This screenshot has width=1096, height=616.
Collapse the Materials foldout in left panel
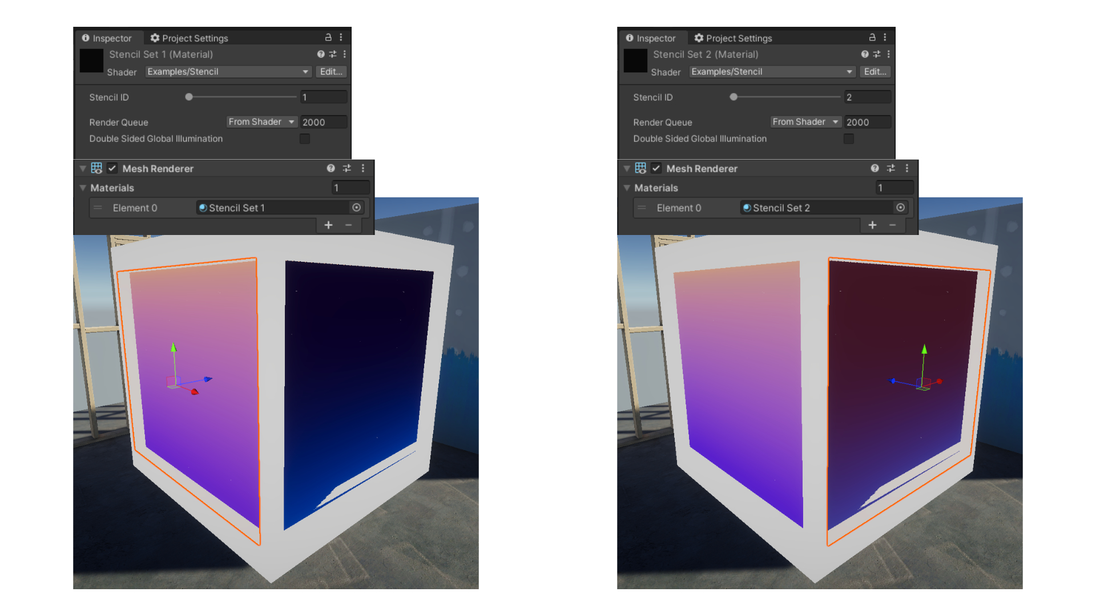83,188
